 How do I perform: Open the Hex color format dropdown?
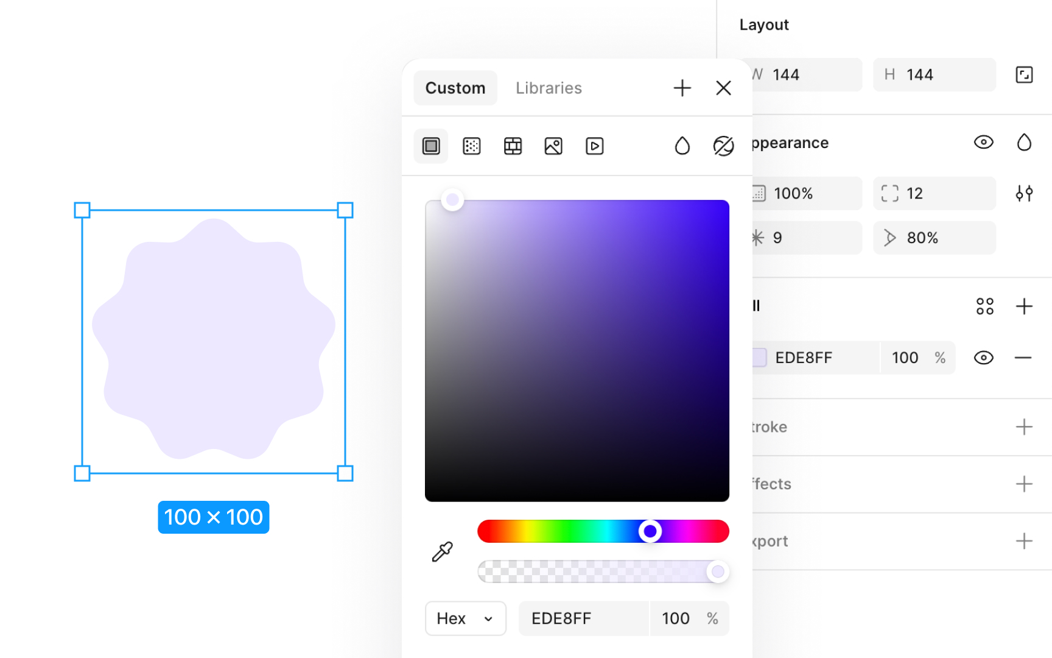tap(465, 618)
